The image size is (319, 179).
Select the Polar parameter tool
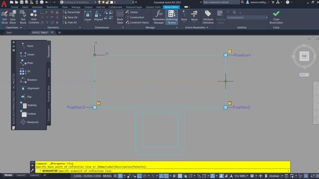point(26,63)
